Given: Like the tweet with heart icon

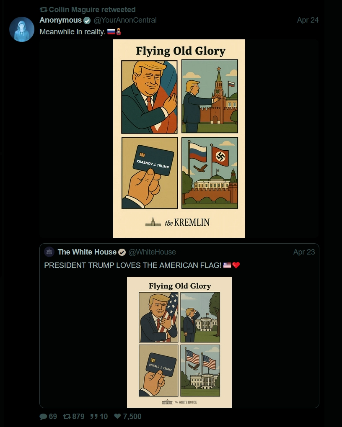Looking at the screenshot, I should point(117,416).
